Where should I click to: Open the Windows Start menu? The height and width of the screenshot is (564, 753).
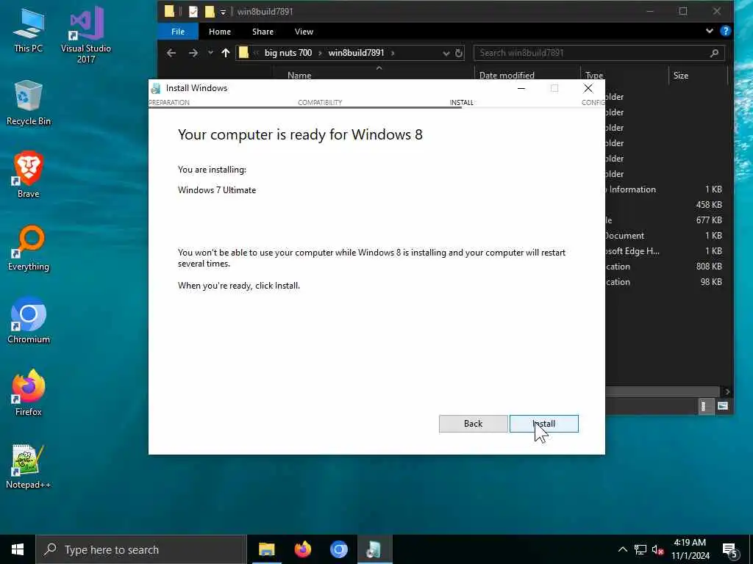pos(18,549)
